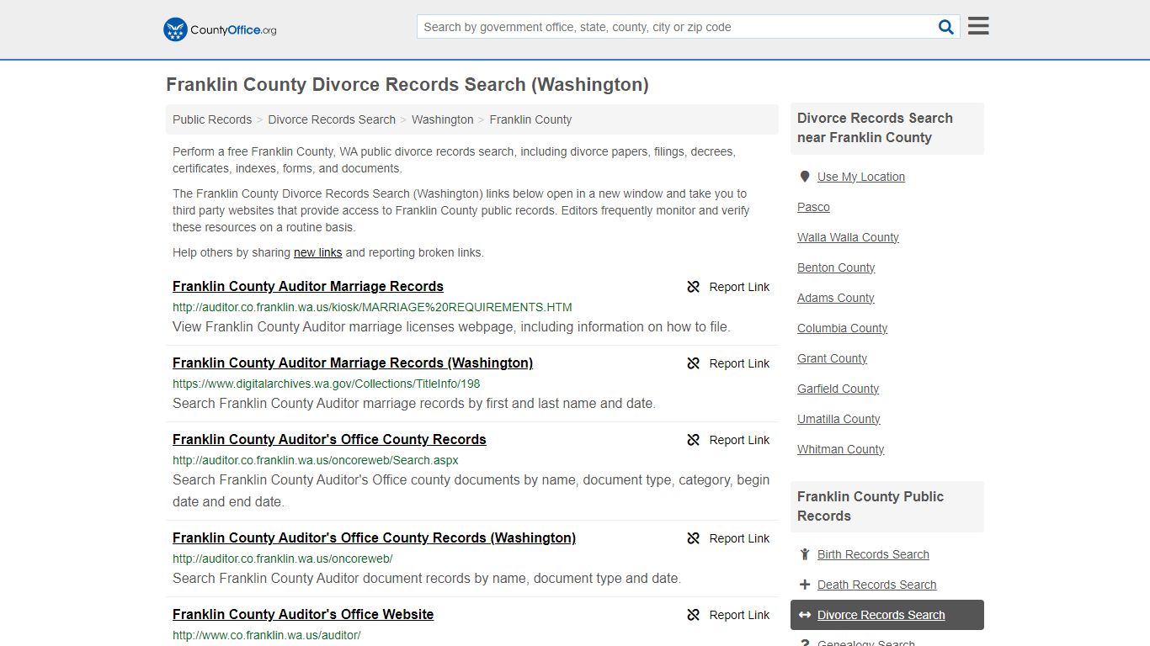Select Adams County
Screen dimensions: 1150x646
click(x=835, y=298)
